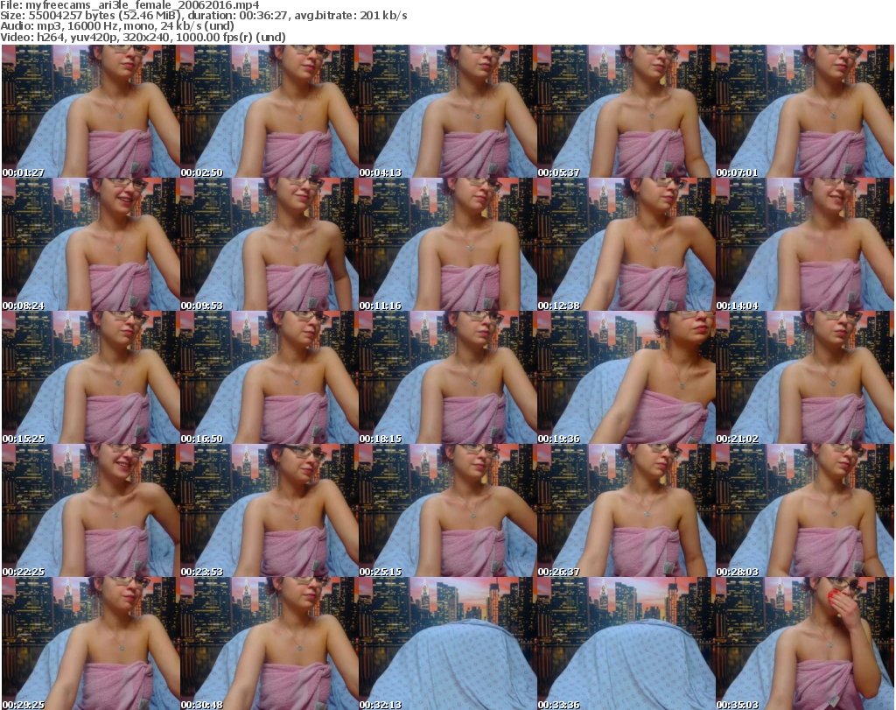The height and width of the screenshot is (710, 896).
Task: Select the thumbnail timestamped 00:11:16
Action: [447, 244]
